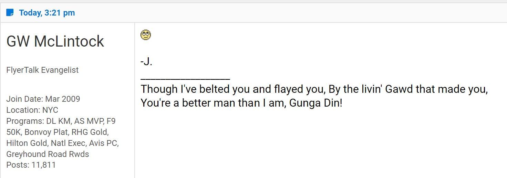This screenshot has width=507, height=178.
Task: Click the blue post status icon
Action: click(x=10, y=13)
